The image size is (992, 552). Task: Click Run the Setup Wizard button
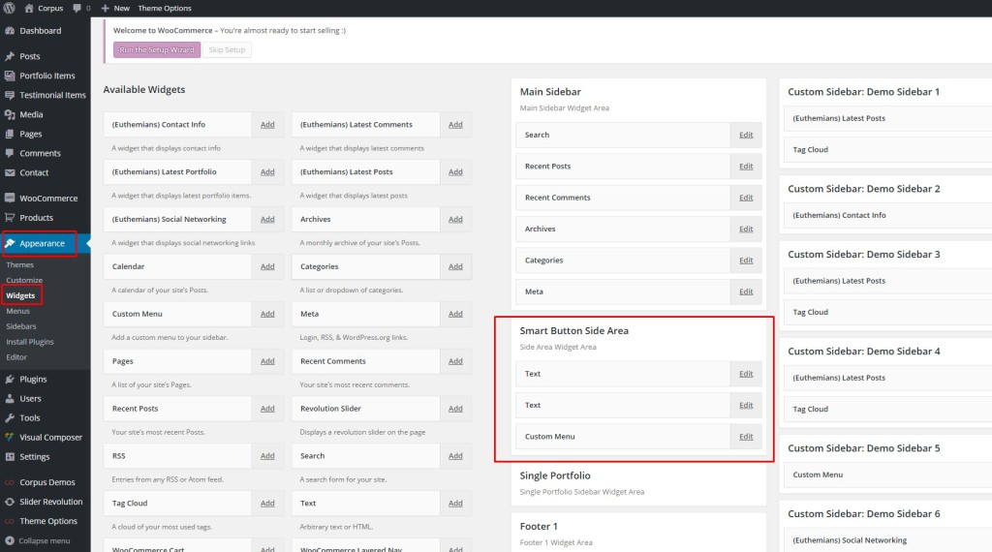(157, 49)
